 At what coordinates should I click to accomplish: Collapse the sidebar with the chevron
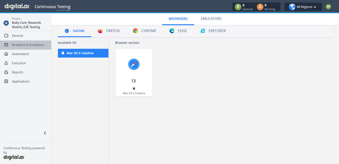point(45,133)
